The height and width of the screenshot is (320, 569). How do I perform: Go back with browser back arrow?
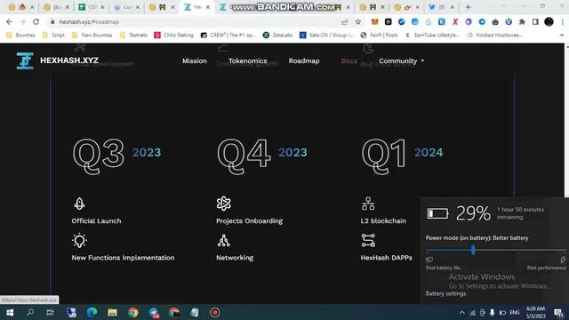[10, 21]
